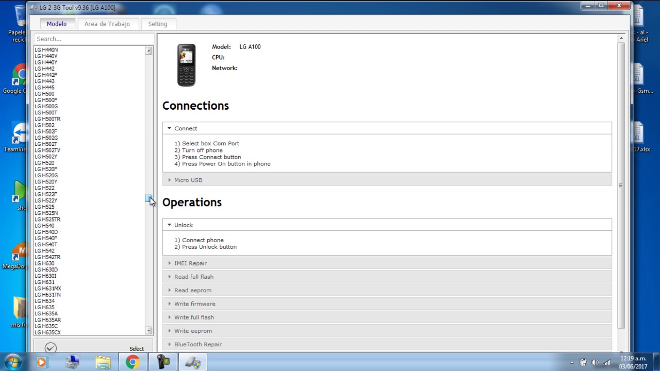
Task: Click the main panel scroll up arrow
Action: 621,39
